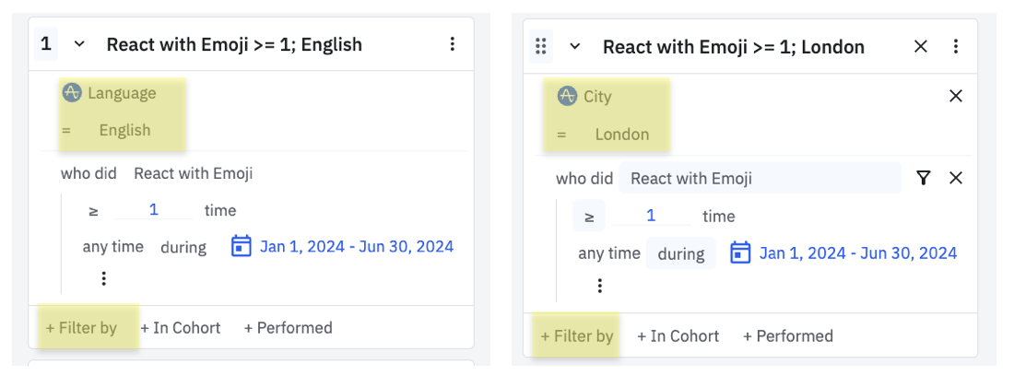Open the calendar icon in the London cohort
Screen dimensions: 1014x376
tap(740, 253)
